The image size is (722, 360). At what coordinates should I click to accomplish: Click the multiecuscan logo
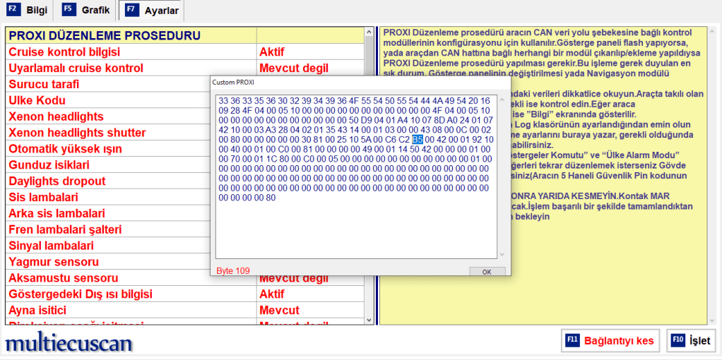[x=69, y=343]
